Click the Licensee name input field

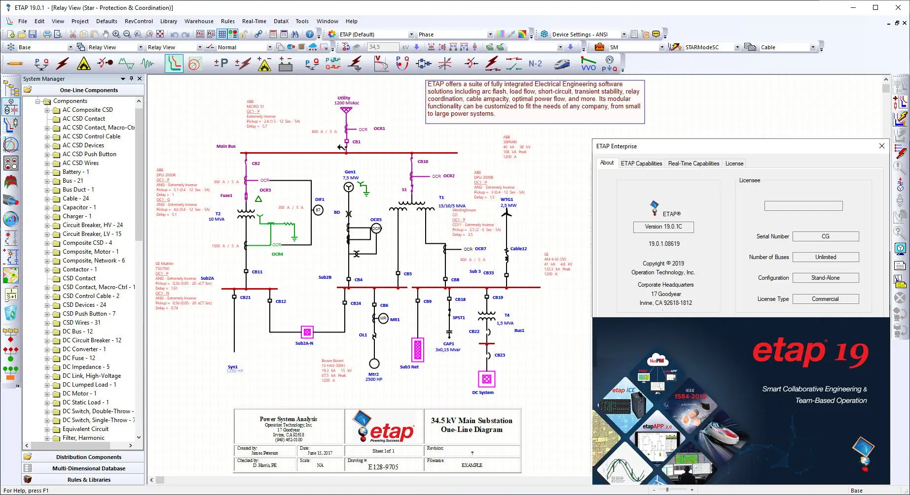click(803, 206)
